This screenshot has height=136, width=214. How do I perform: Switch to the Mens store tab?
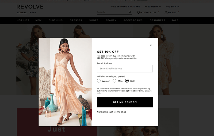tap(33, 12)
